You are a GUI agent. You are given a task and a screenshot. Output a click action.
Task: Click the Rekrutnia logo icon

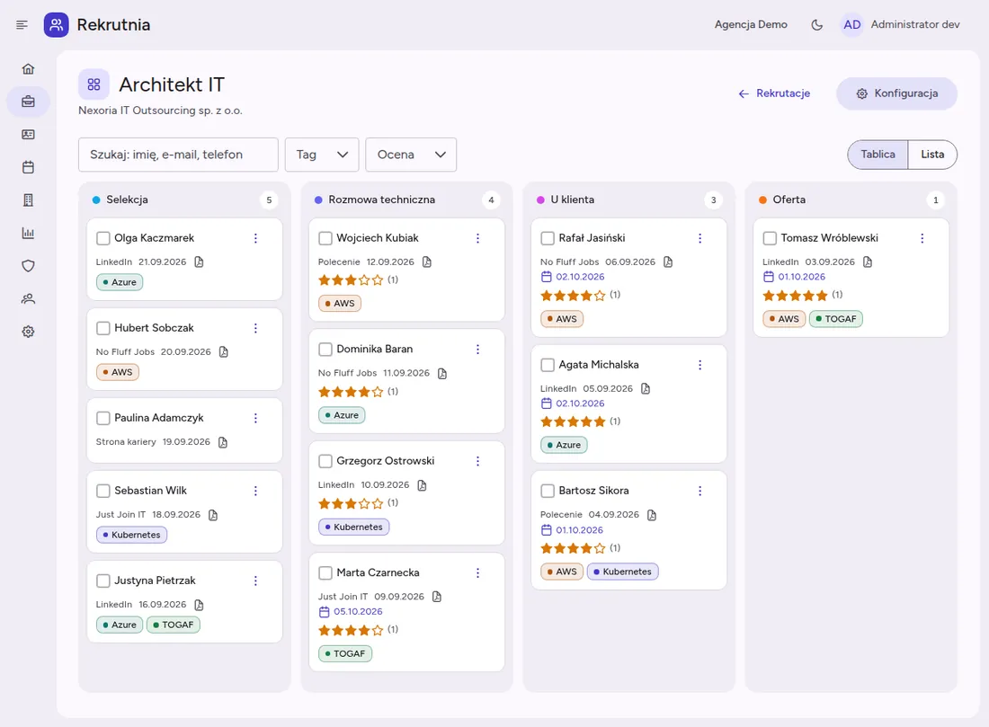point(56,24)
